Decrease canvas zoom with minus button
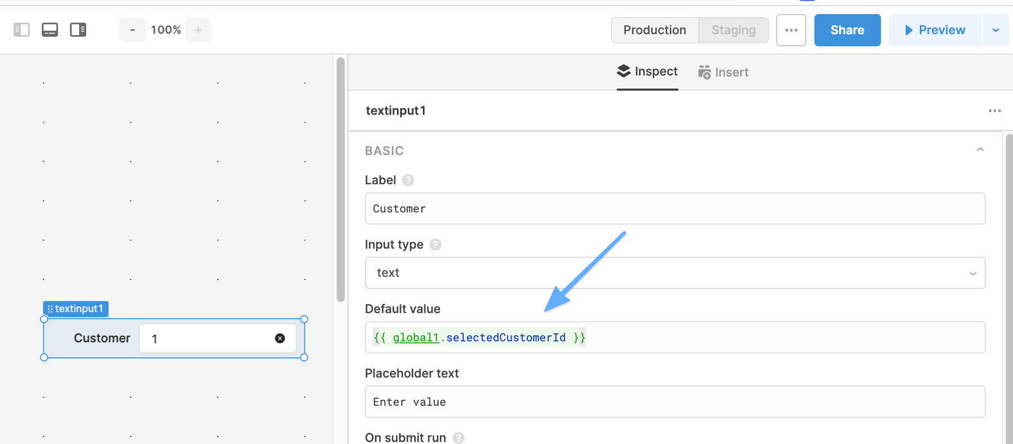This screenshot has height=444, width=1013. 132,30
